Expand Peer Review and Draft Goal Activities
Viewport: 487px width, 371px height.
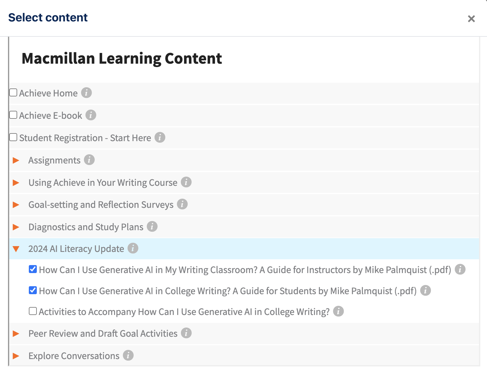16,333
